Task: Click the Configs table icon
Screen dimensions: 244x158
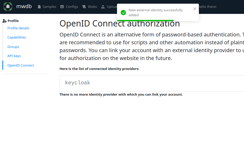Action: pos(62,7)
